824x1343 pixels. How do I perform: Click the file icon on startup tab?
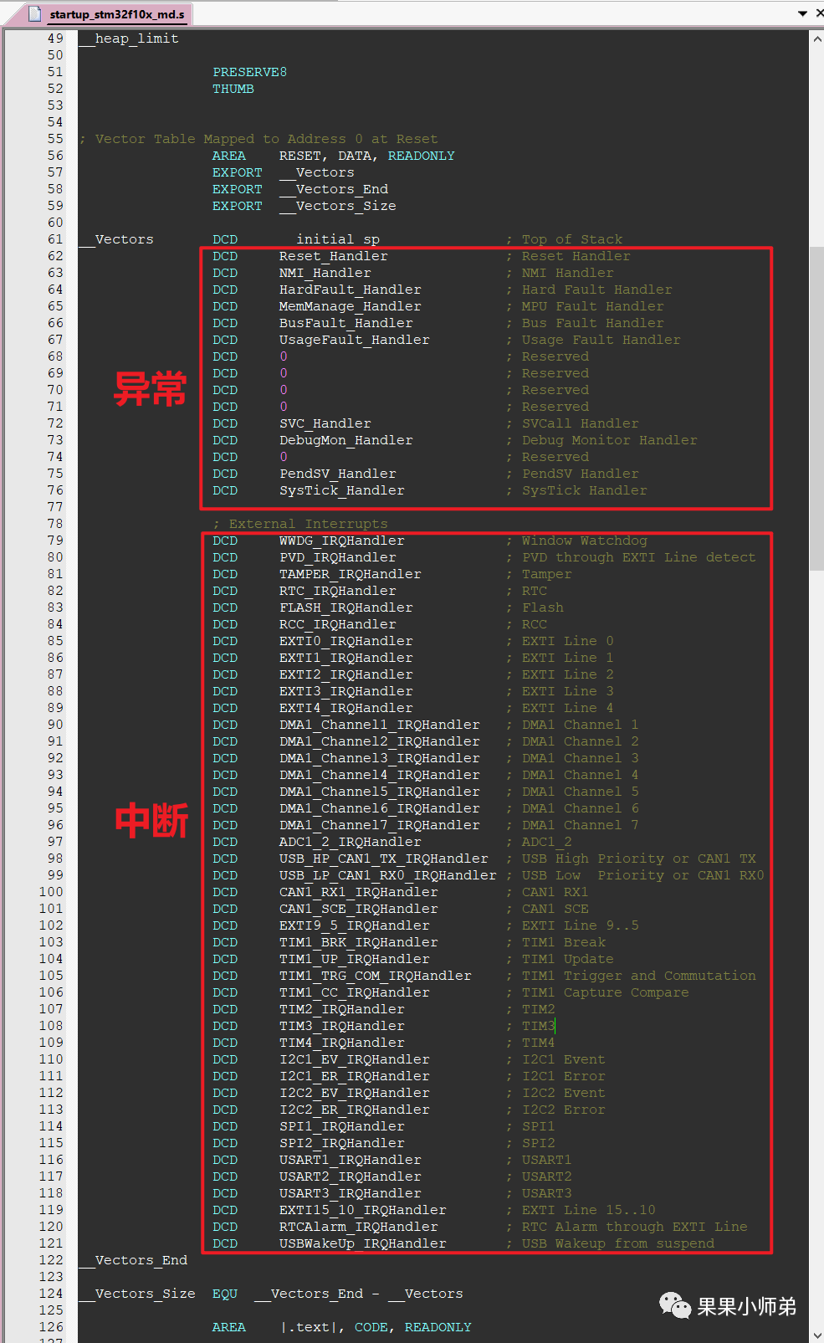click(x=34, y=14)
